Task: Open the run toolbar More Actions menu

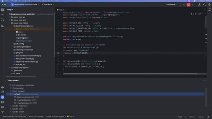Action: [x=193, y=5]
